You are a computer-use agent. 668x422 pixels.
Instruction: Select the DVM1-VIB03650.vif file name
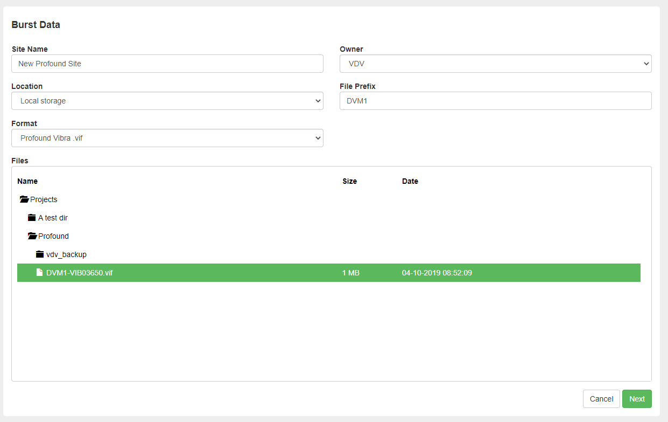(80, 273)
